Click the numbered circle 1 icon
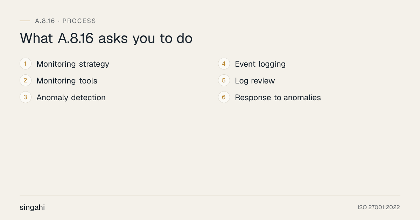This screenshot has height=220, width=420. point(26,64)
